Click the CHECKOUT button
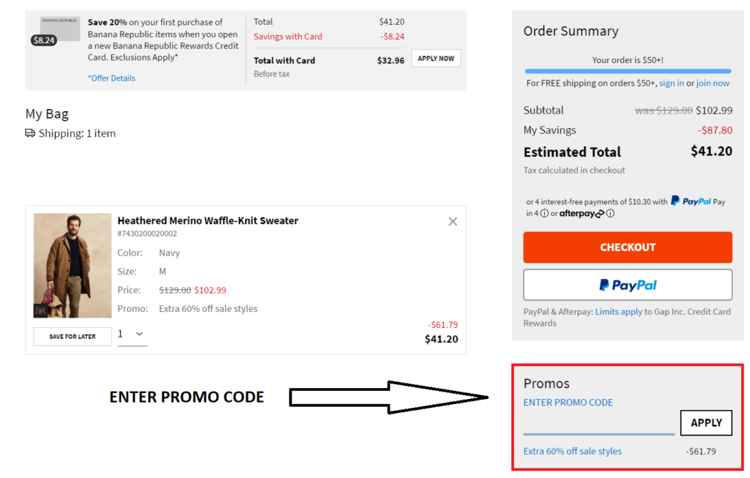 pyautogui.click(x=628, y=247)
